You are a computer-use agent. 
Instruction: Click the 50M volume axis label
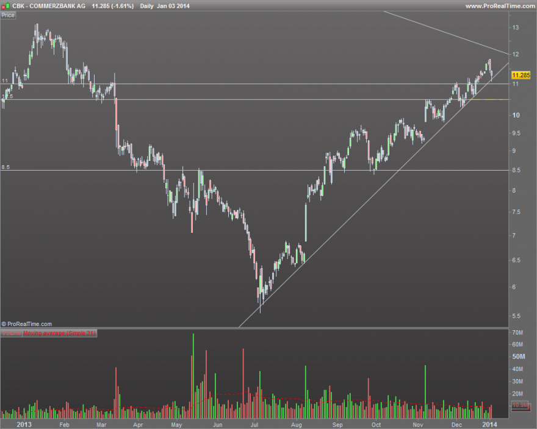tap(519, 357)
